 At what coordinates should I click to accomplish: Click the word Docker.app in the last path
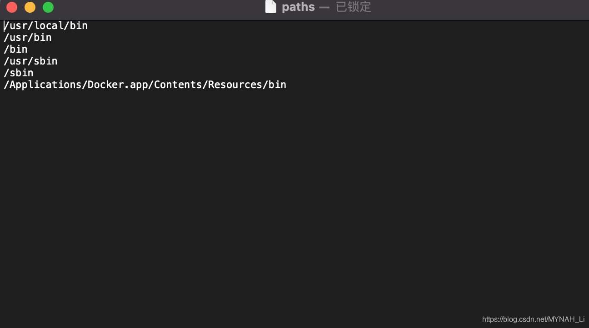point(118,85)
